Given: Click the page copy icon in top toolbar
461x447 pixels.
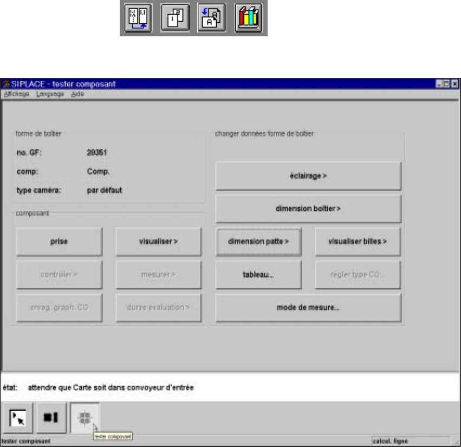Looking at the screenshot, I should tap(175, 18).
